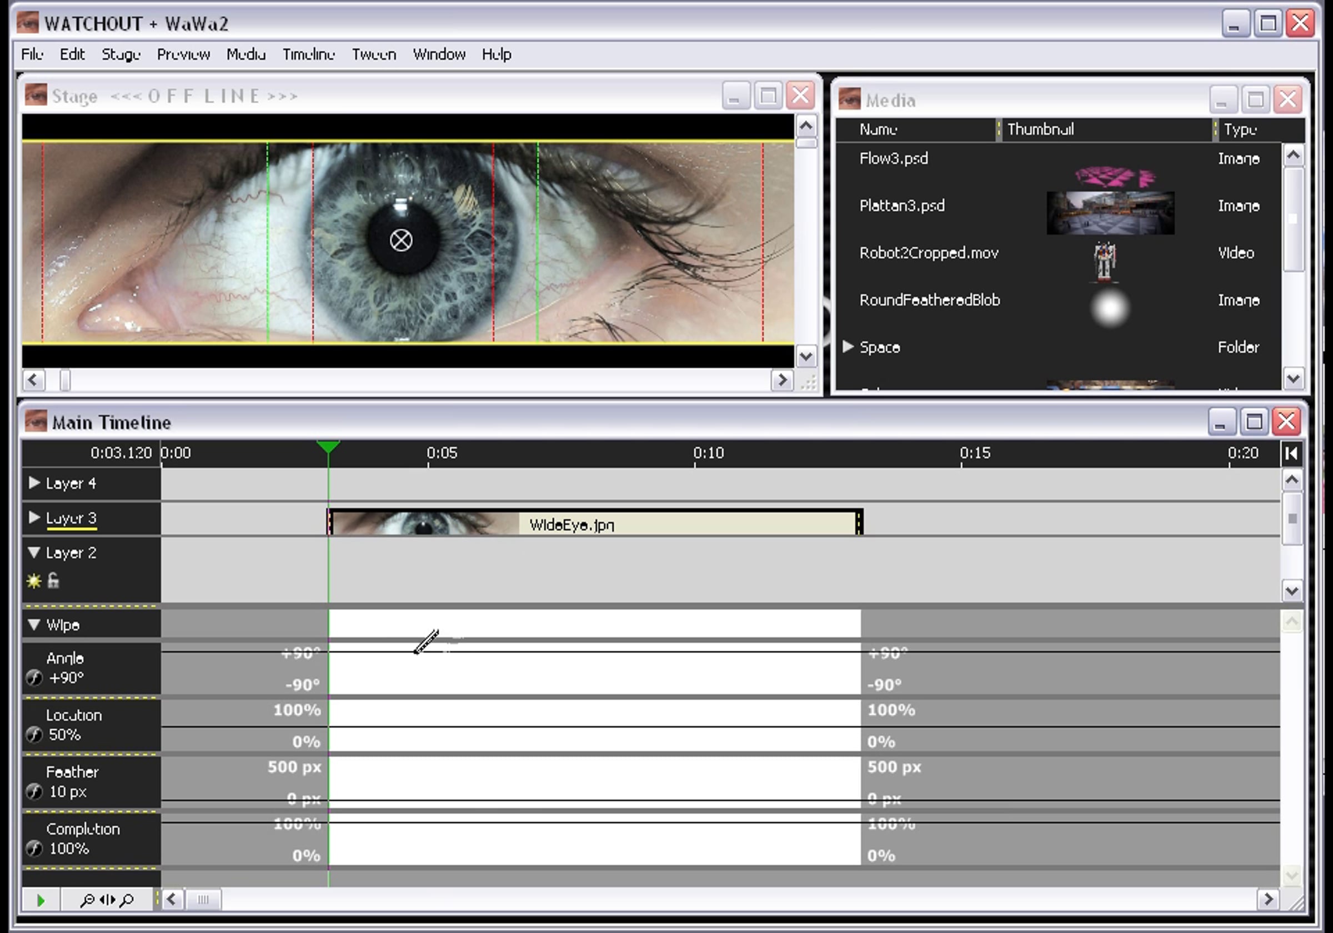Click the Completion tween curve icon
1333x933 pixels.
click(x=34, y=848)
